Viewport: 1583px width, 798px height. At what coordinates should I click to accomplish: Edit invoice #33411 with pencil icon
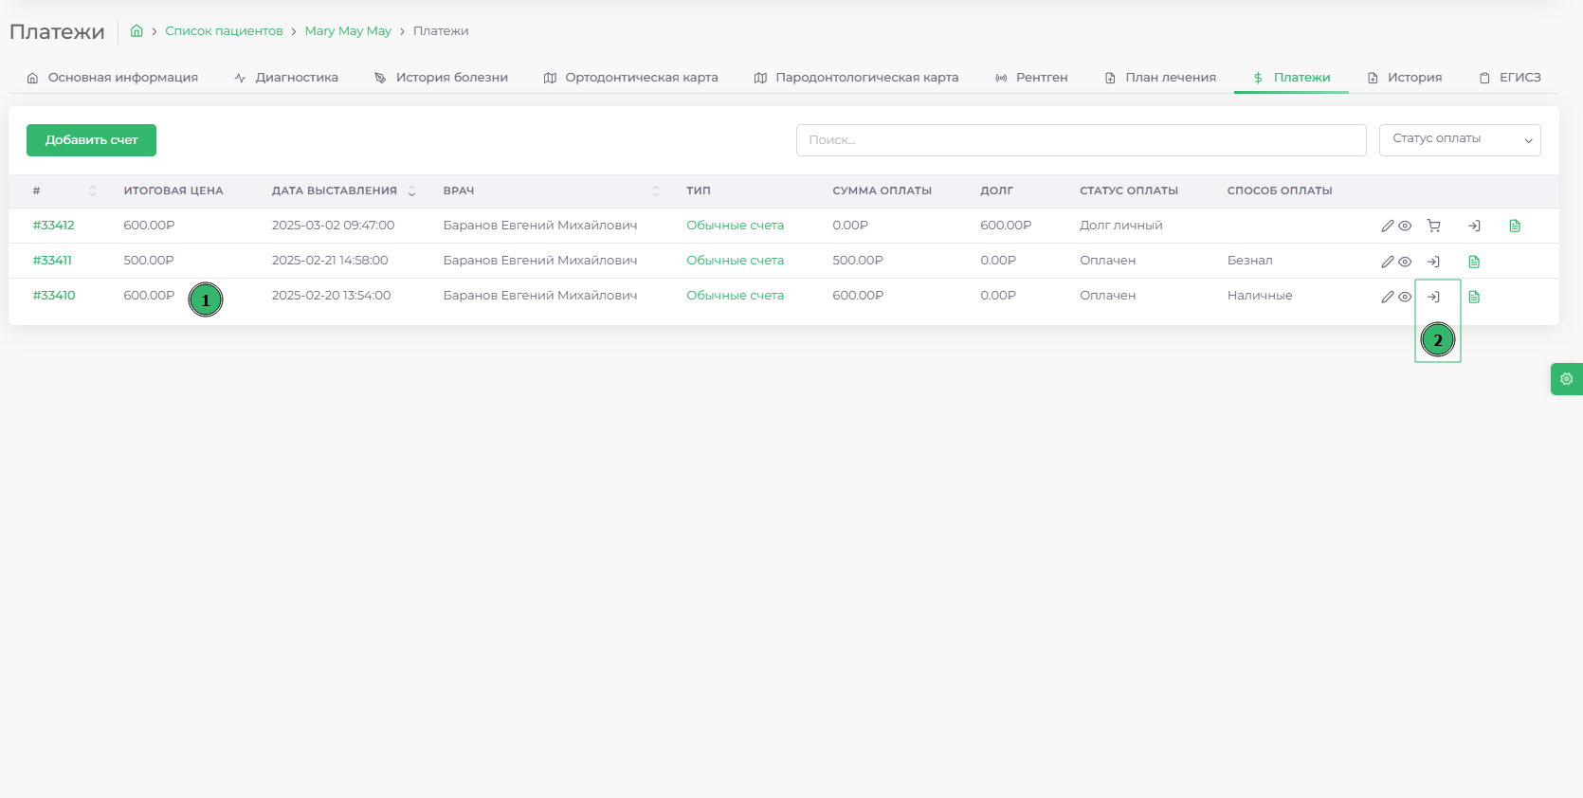pyautogui.click(x=1387, y=262)
